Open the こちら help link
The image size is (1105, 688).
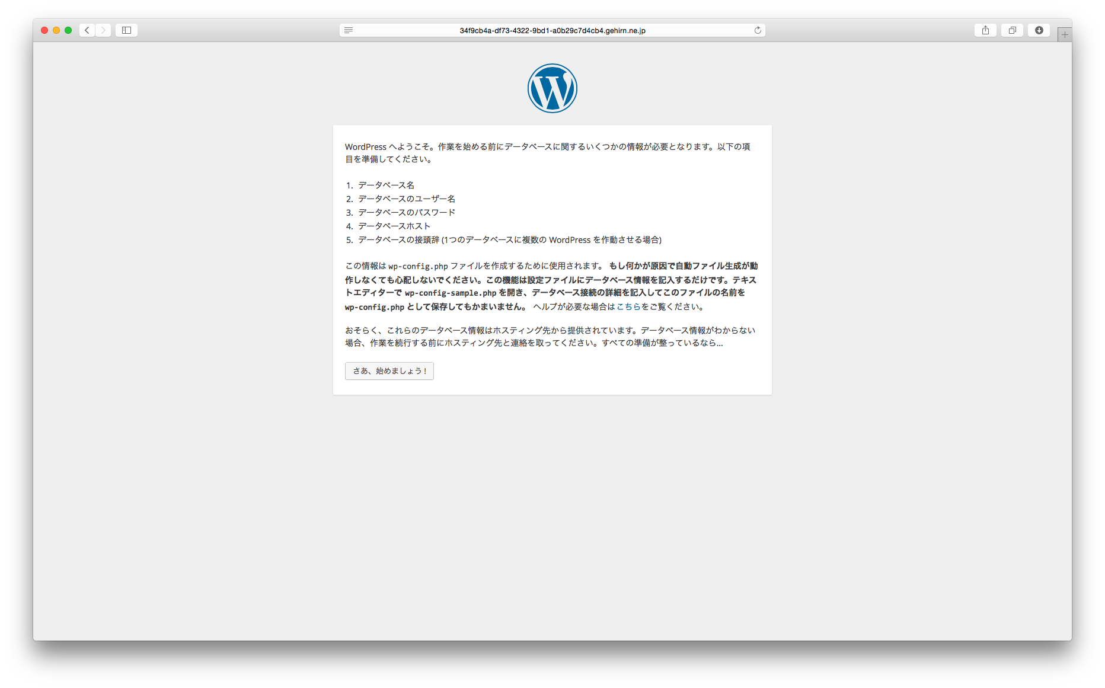(x=628, y=307)
